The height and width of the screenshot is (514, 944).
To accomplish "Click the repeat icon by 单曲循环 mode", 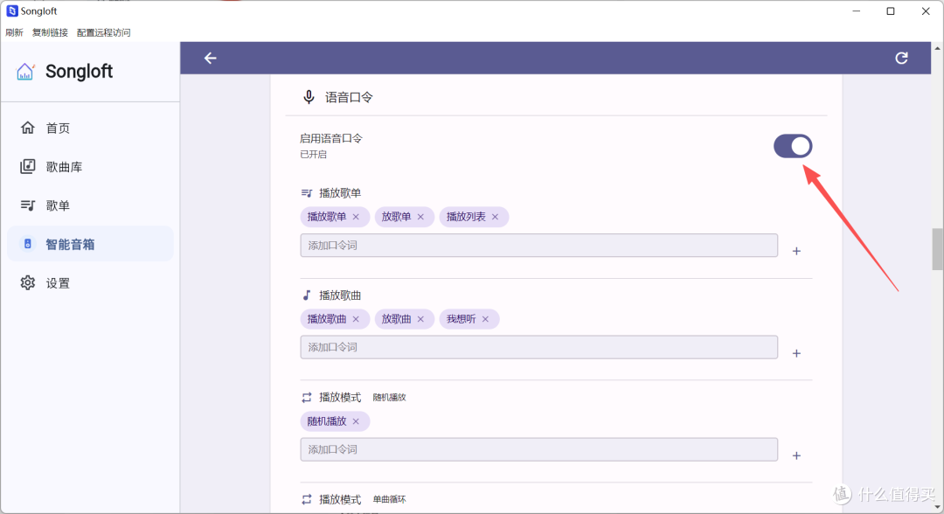I will click(x=307, y=499).
